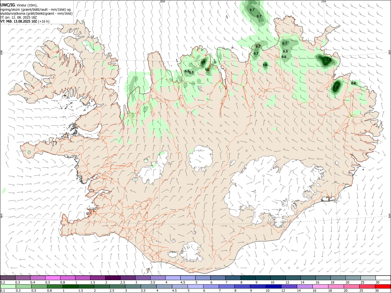The image size is (391, 293).
Task: Pick the snow legend swatch labeled 3.5
Action: click(158, 278)
